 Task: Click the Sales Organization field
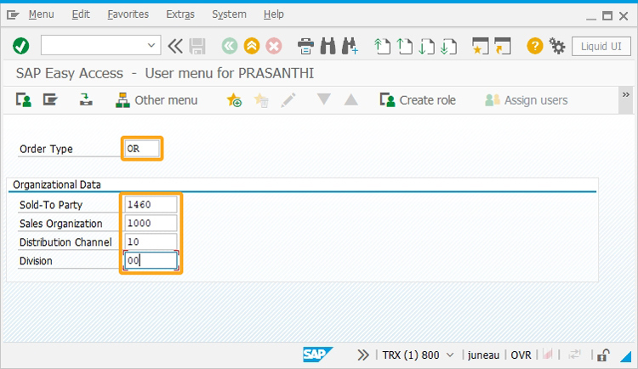(x=151, y=223)
